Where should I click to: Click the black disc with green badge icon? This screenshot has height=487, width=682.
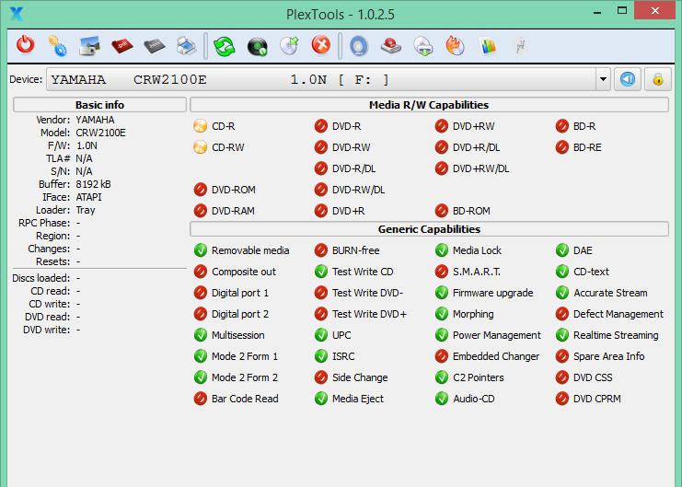(258, 47)
